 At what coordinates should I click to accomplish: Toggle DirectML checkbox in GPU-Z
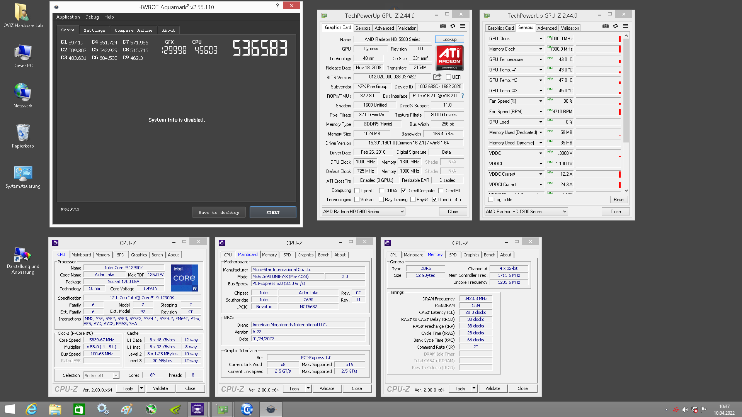441,191
